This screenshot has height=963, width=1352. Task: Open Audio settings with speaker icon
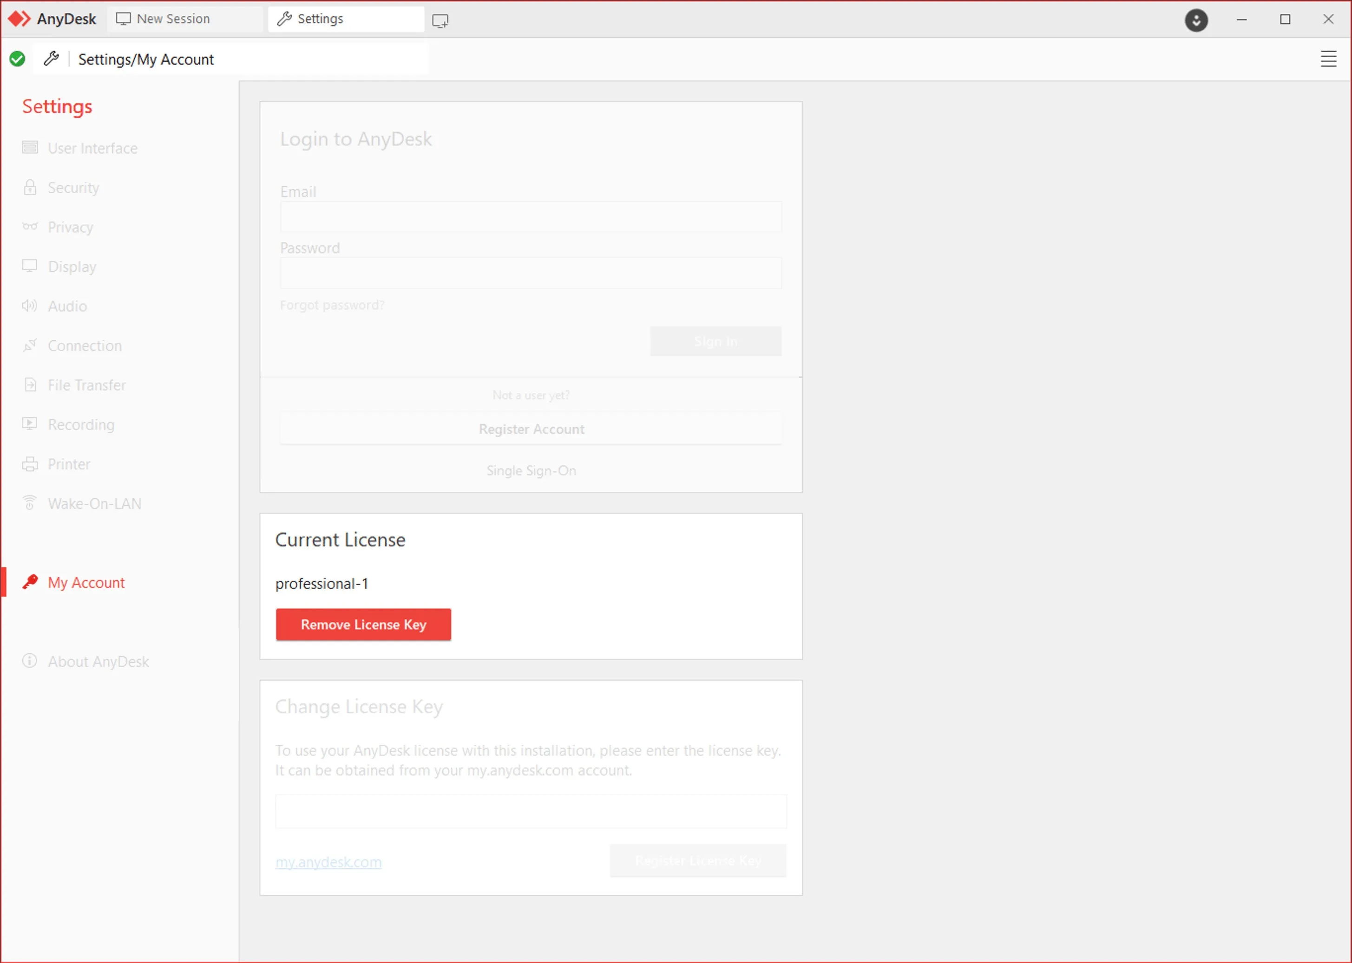[x=67, y=306]
